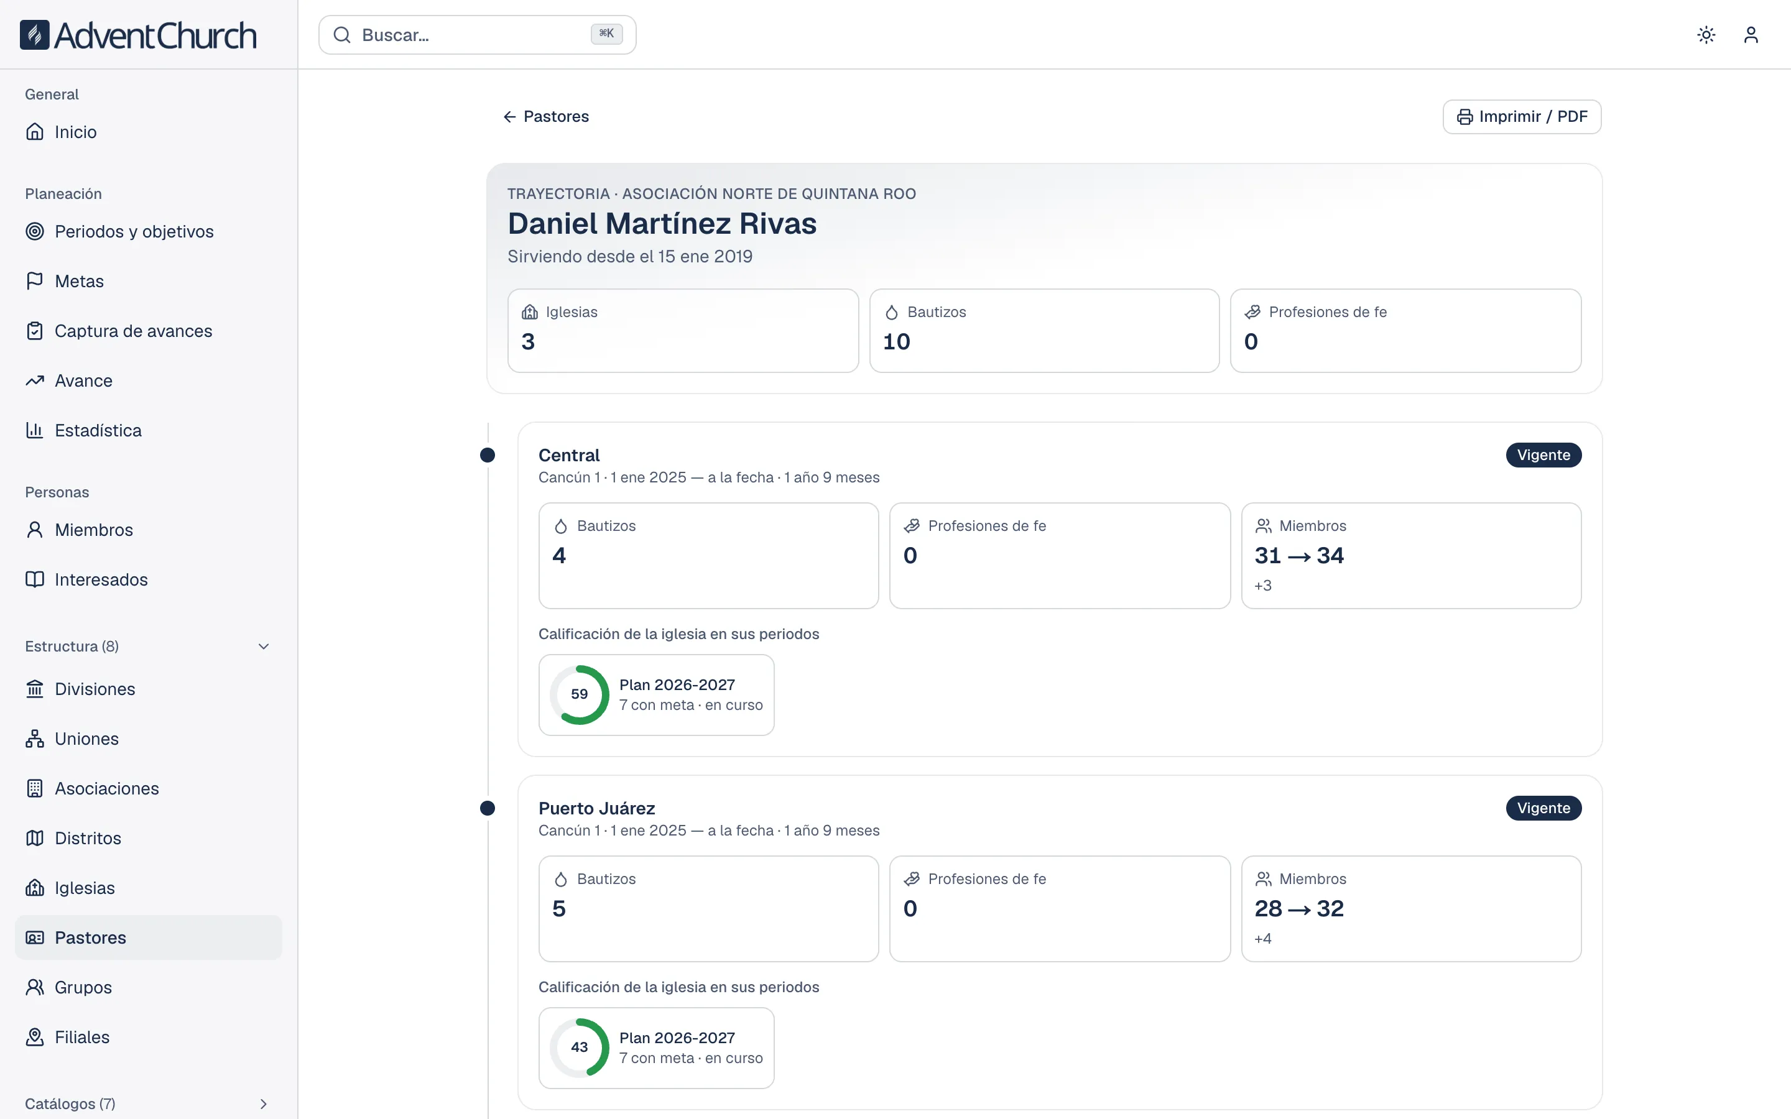Click the Divisiones landmark icon
1791x1119 pixels.
(35, 689)
